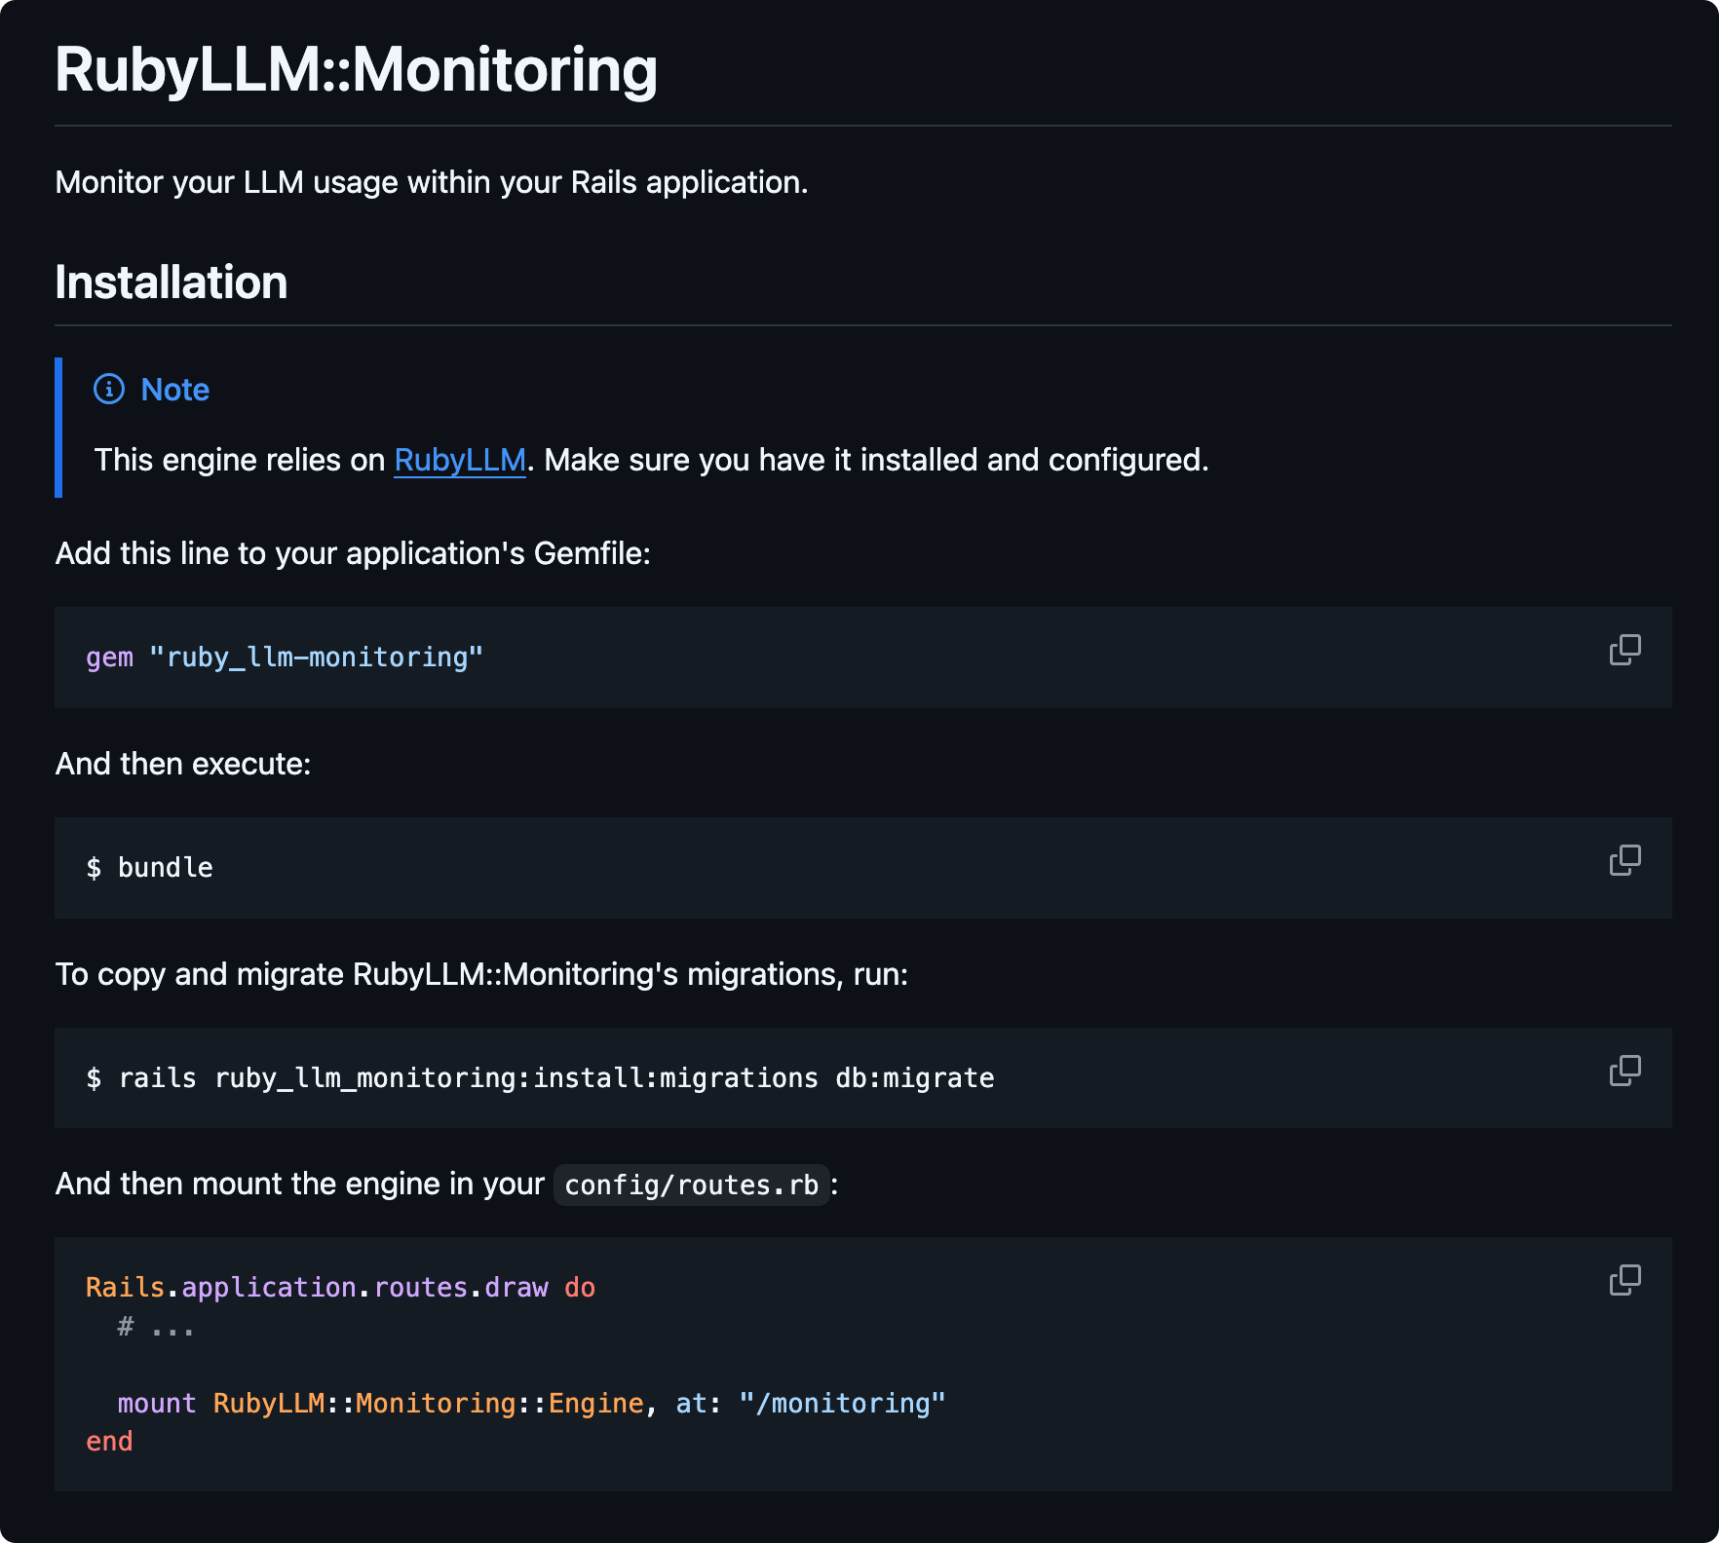Click the "And then execute:" text
The height and width of the screenshot is (1543, 1719).
pos(183,764)
